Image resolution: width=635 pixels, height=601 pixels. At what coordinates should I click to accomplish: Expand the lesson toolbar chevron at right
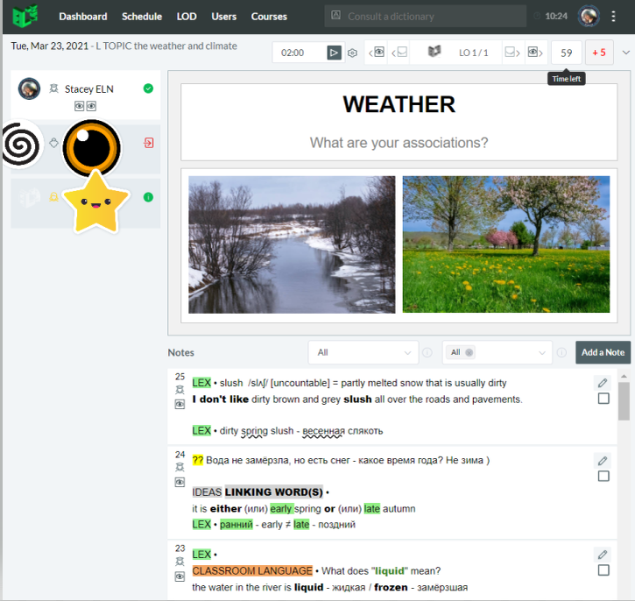(x=625, y=53)
